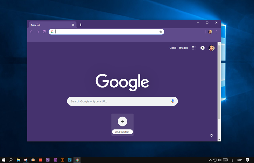Image resolution: width=254 pixels, height=163 pixels.
Task: Open the Chrome three-dot menu
Action: 217,32
